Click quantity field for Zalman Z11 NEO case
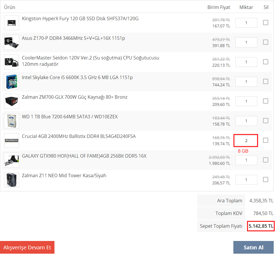The height and width of the screenshot is (258, 276). tap(246, 180)
